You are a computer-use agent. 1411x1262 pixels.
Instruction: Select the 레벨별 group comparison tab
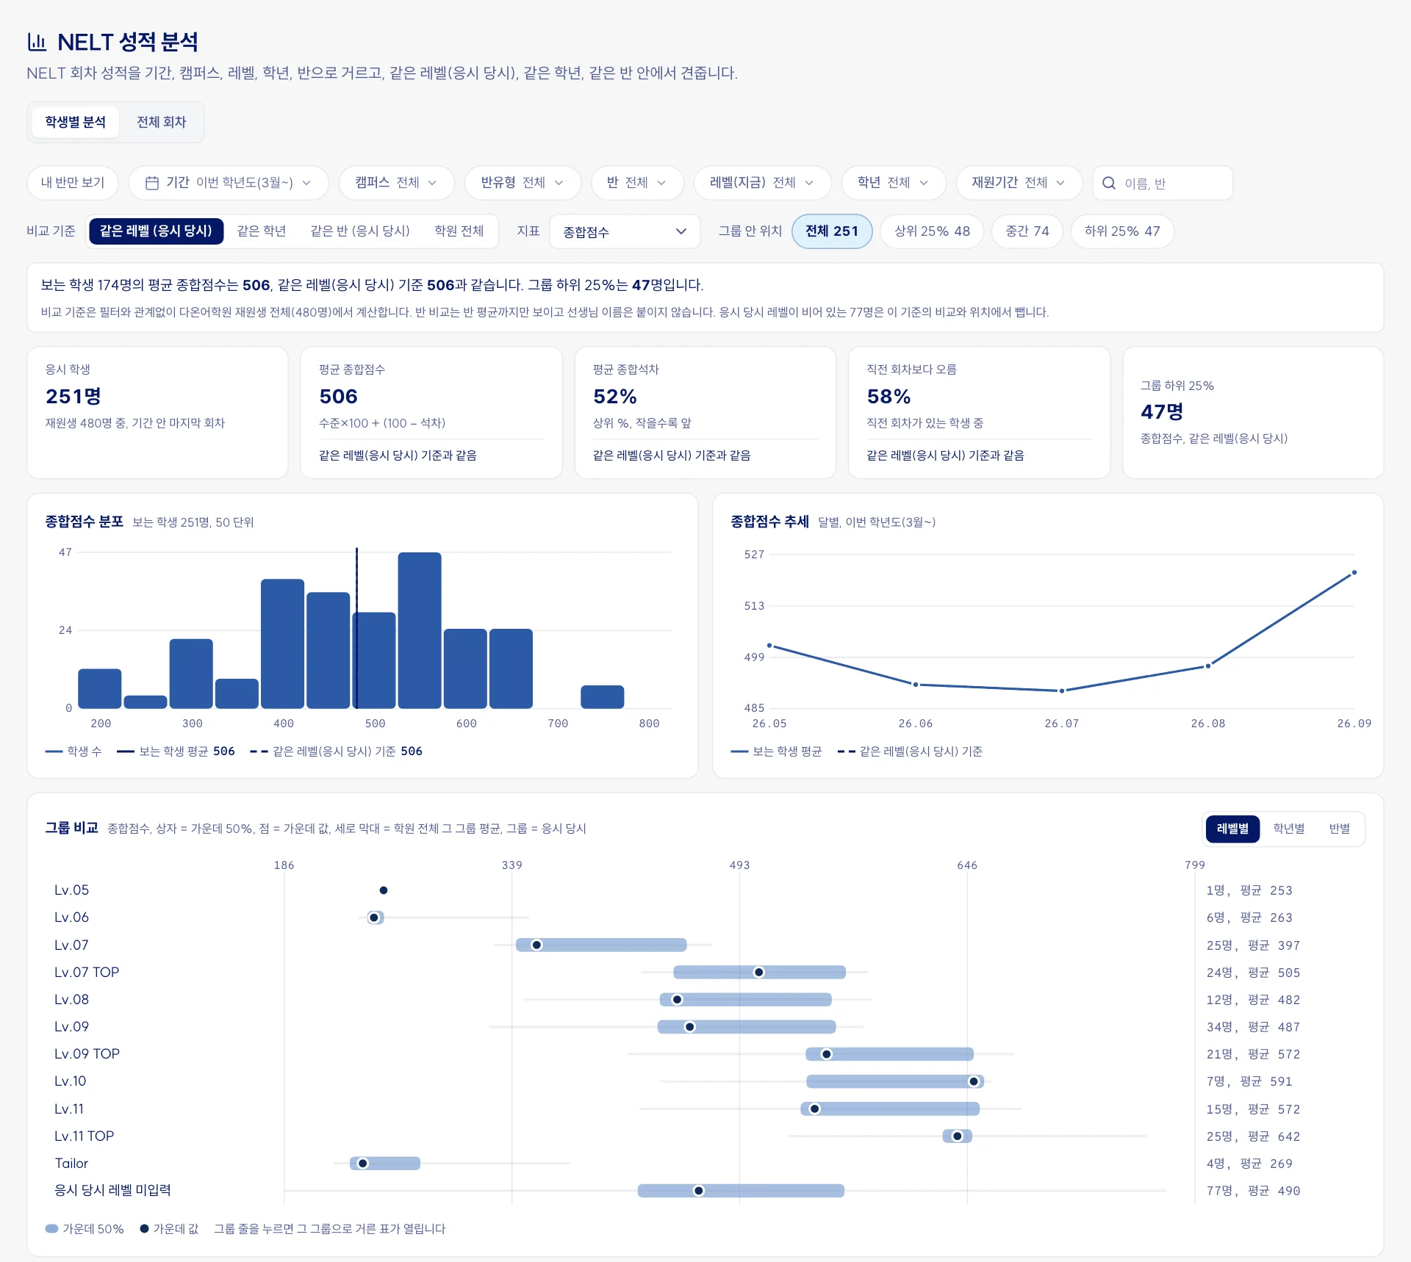click(x=1232, y=829)
